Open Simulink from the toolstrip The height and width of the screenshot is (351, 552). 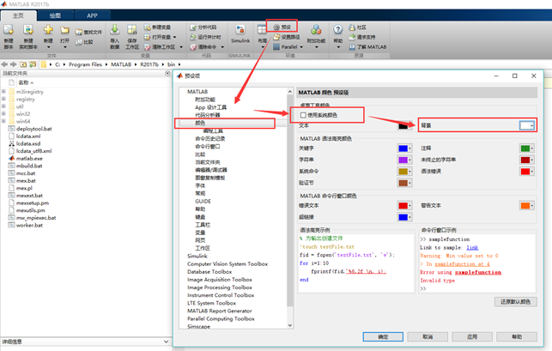click(240, 33)
